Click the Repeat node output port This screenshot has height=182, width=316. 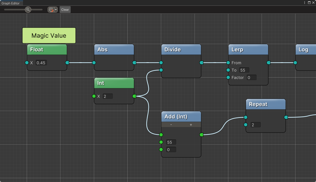286,117
